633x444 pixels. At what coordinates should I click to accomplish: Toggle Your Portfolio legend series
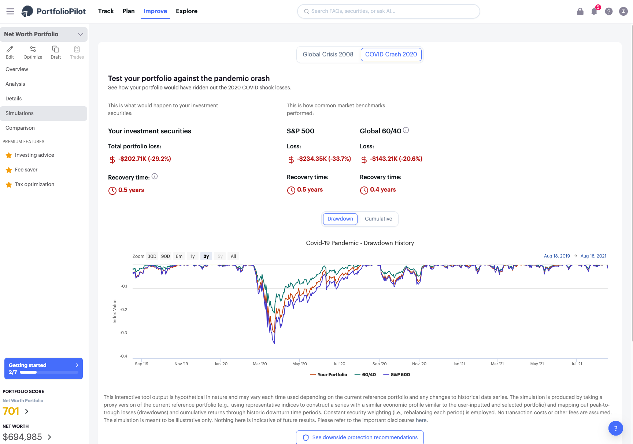[329, 374]
